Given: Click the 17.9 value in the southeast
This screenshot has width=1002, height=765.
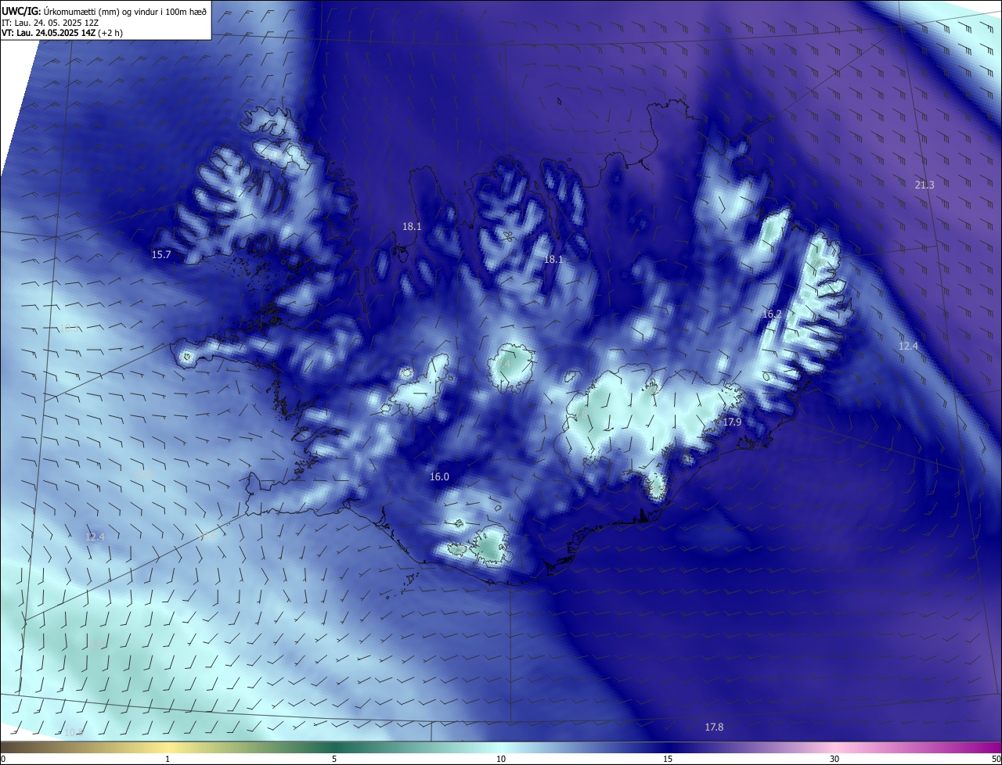Looking at the screenshot, I should tap(732, 422).
